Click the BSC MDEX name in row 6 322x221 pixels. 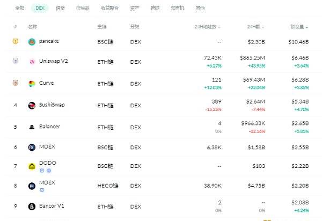point(47,147)
